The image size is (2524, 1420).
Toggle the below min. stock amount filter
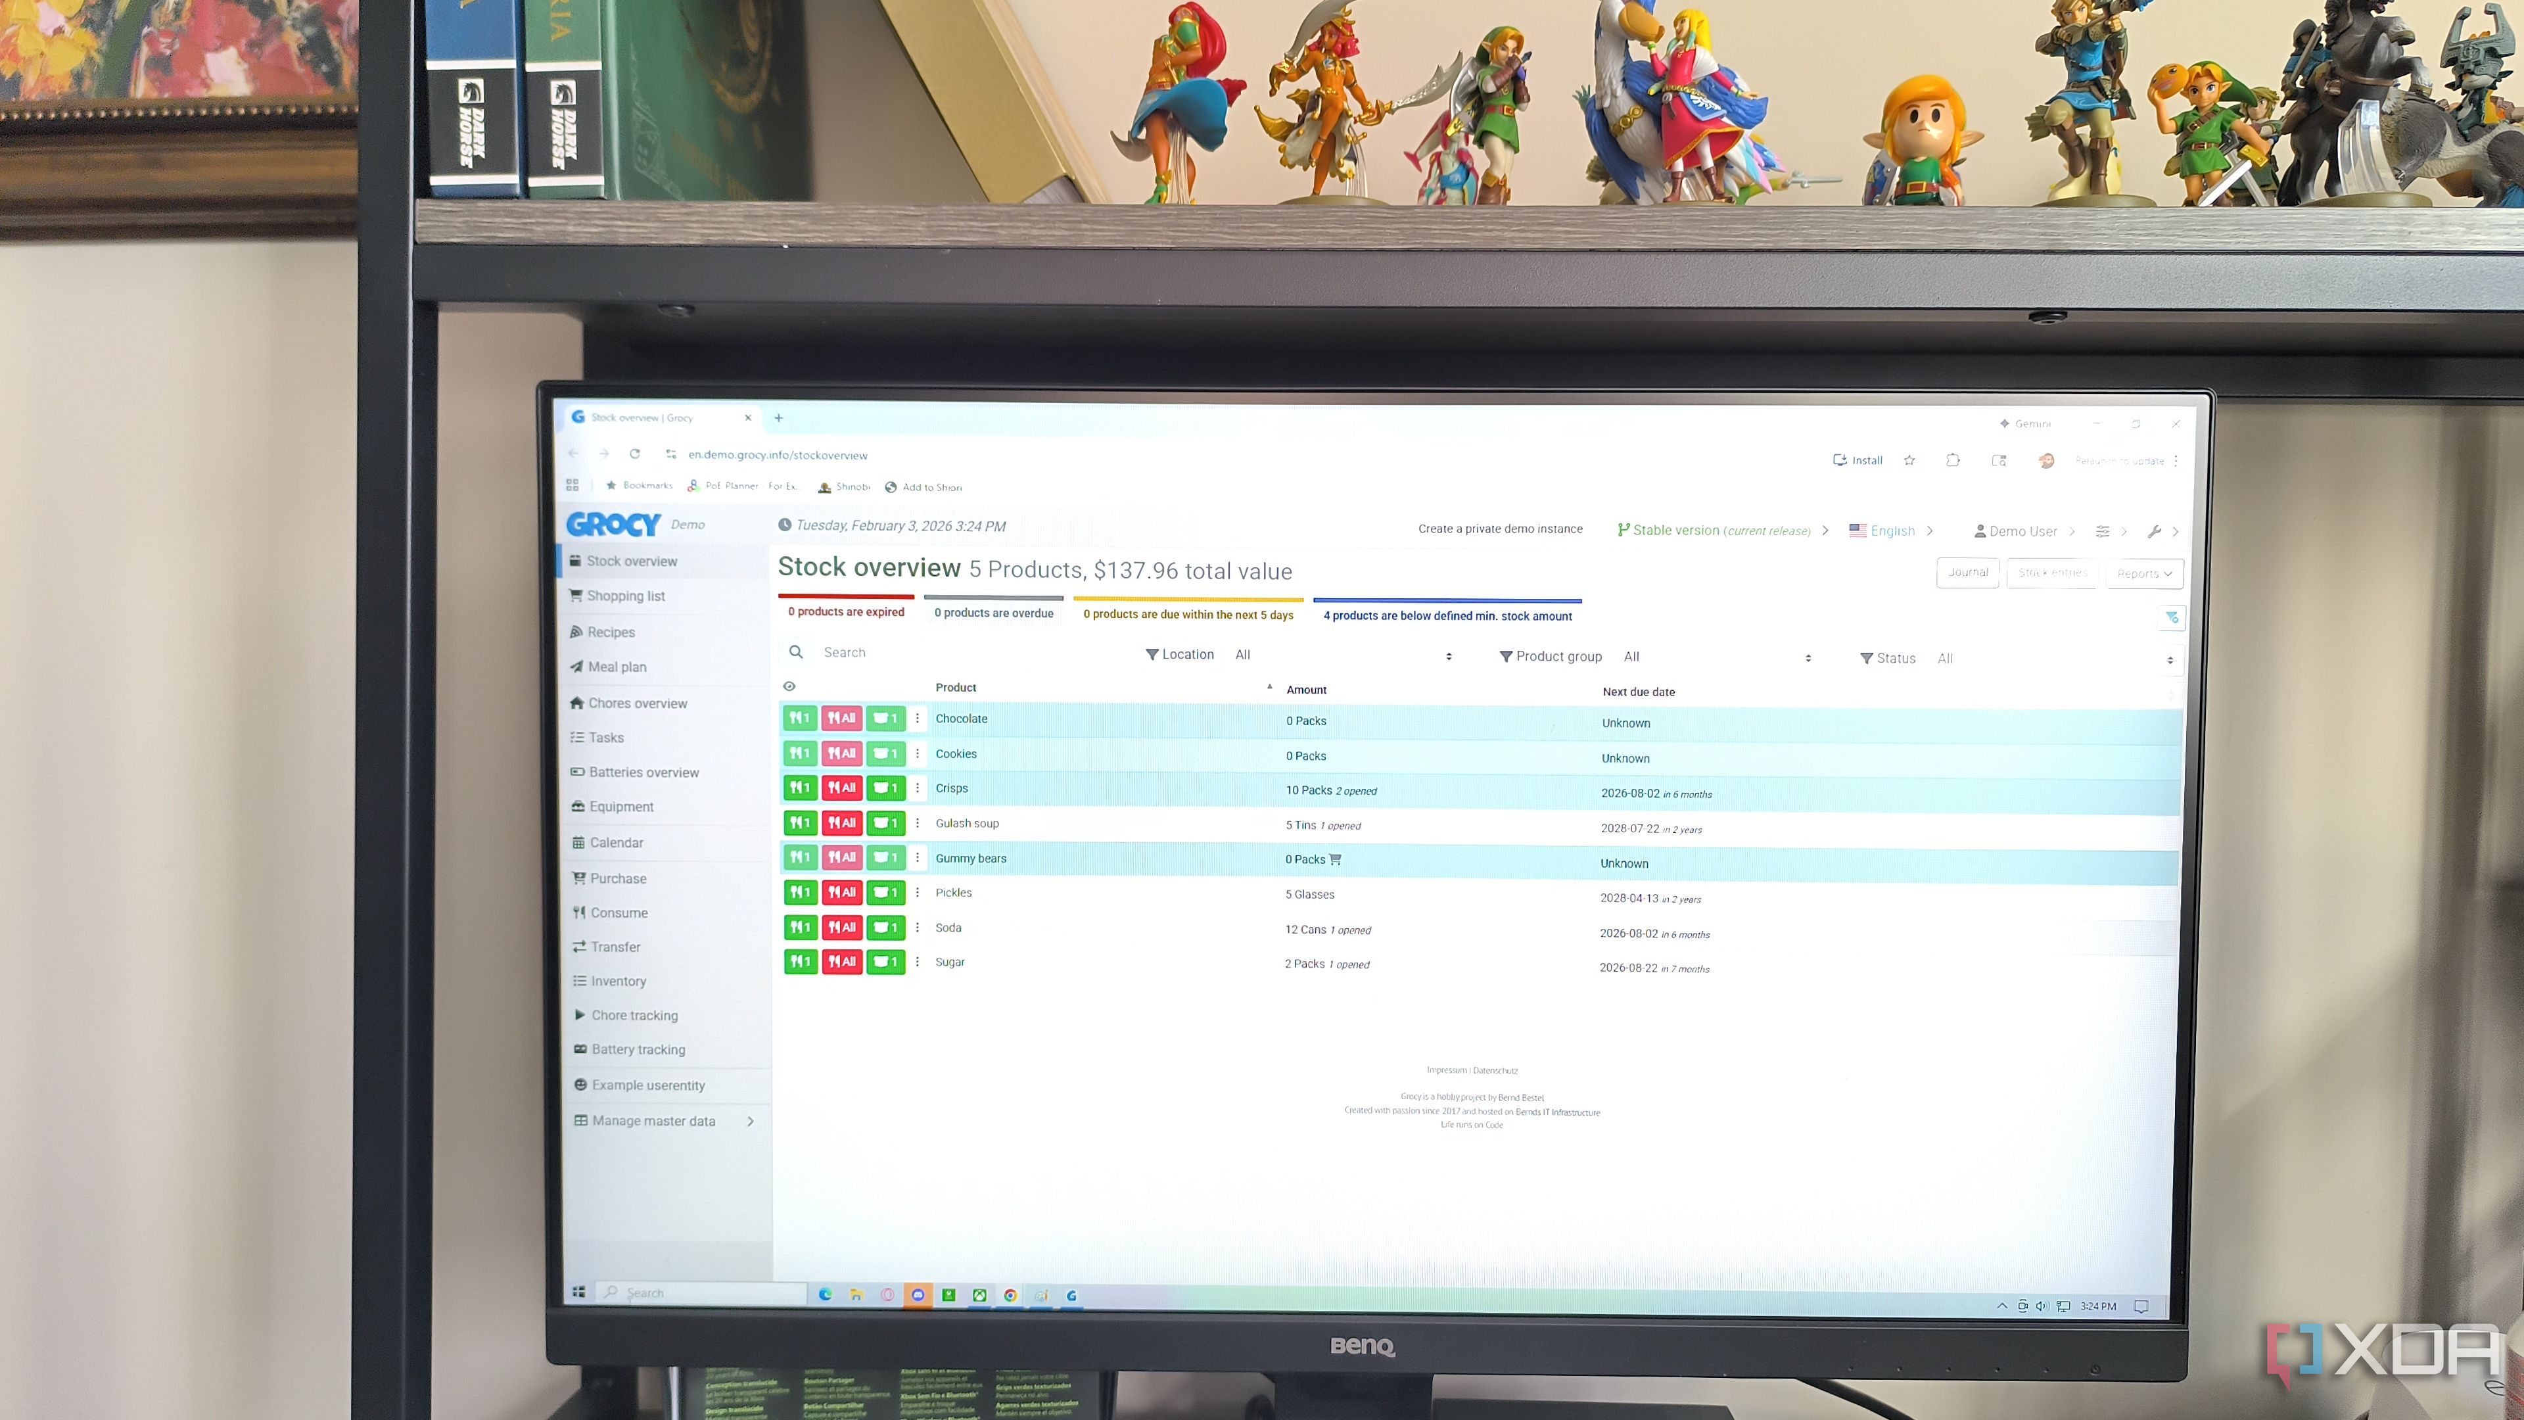[1447, 617]
